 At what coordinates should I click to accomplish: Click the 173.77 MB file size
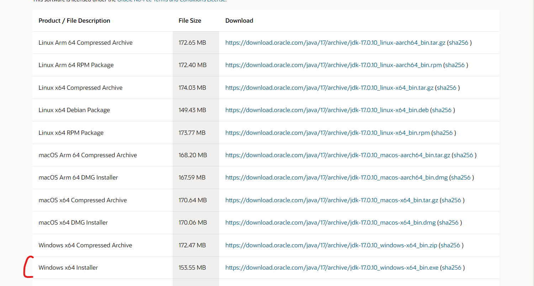[192, 133]
